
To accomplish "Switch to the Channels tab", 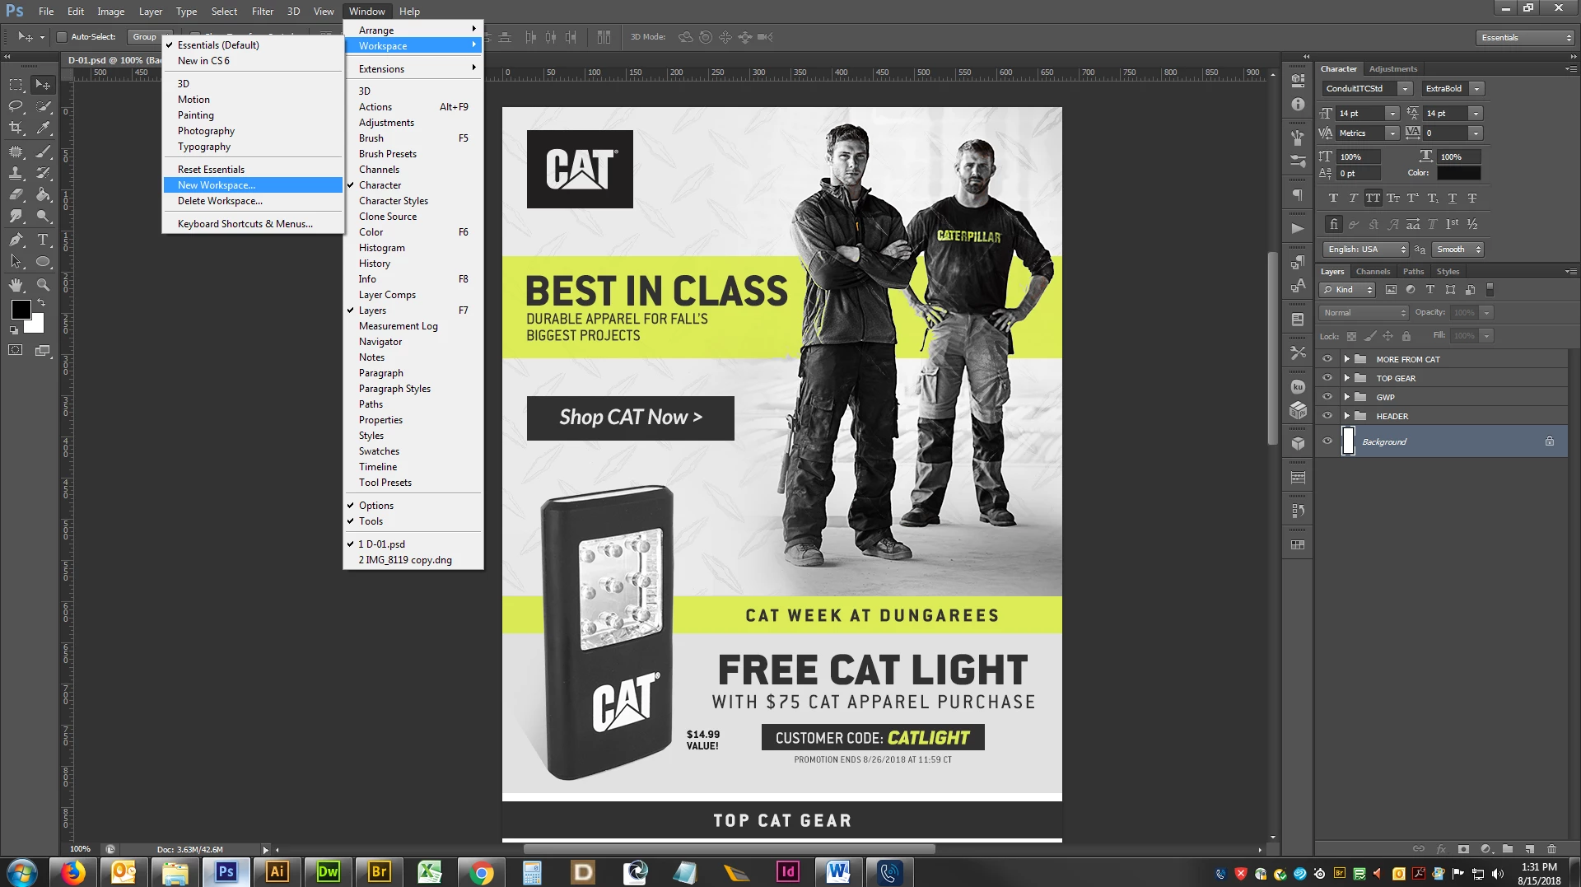I will (1373, 272).
